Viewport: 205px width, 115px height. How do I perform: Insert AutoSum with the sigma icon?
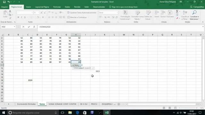[177, 11]
